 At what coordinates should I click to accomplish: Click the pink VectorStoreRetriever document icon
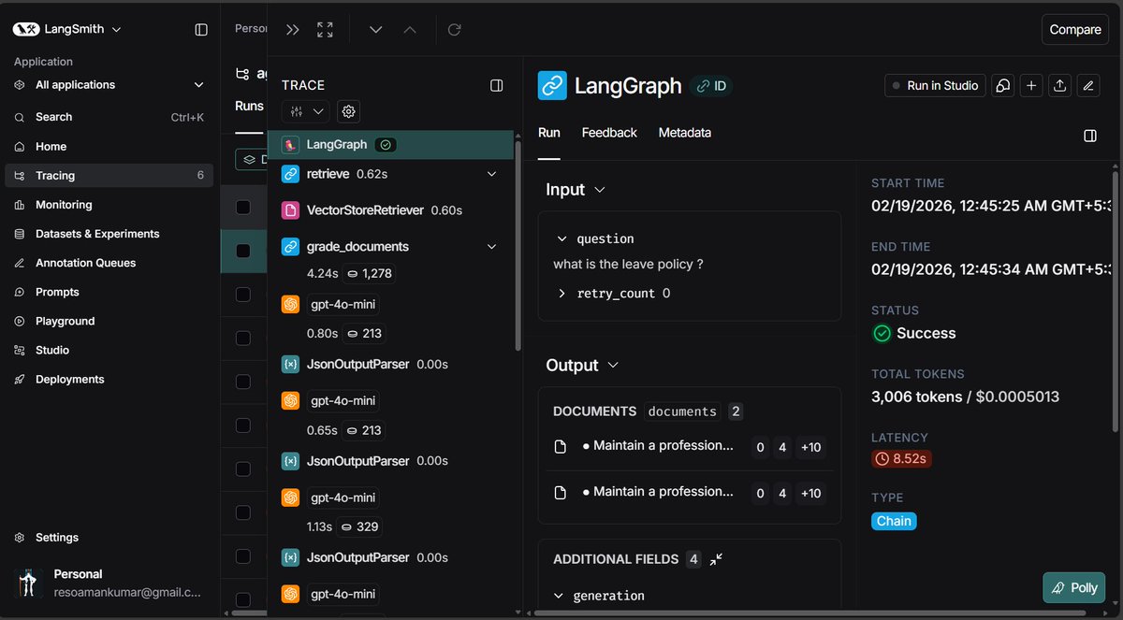[290, 210]
